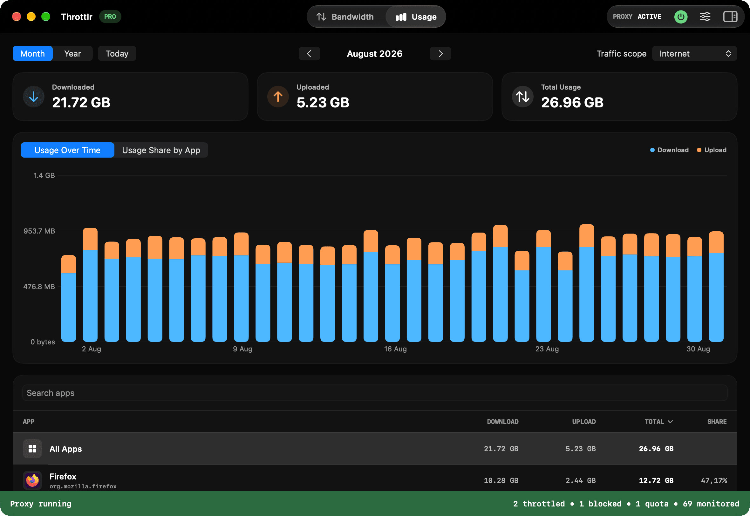Focus the Search apps field
The image size is (750, 516).
point(375,393)
